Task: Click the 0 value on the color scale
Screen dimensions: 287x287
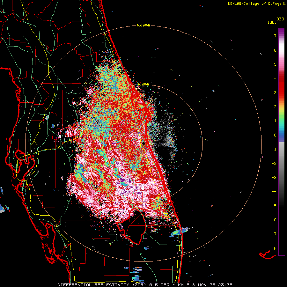Action: [275, 135]
